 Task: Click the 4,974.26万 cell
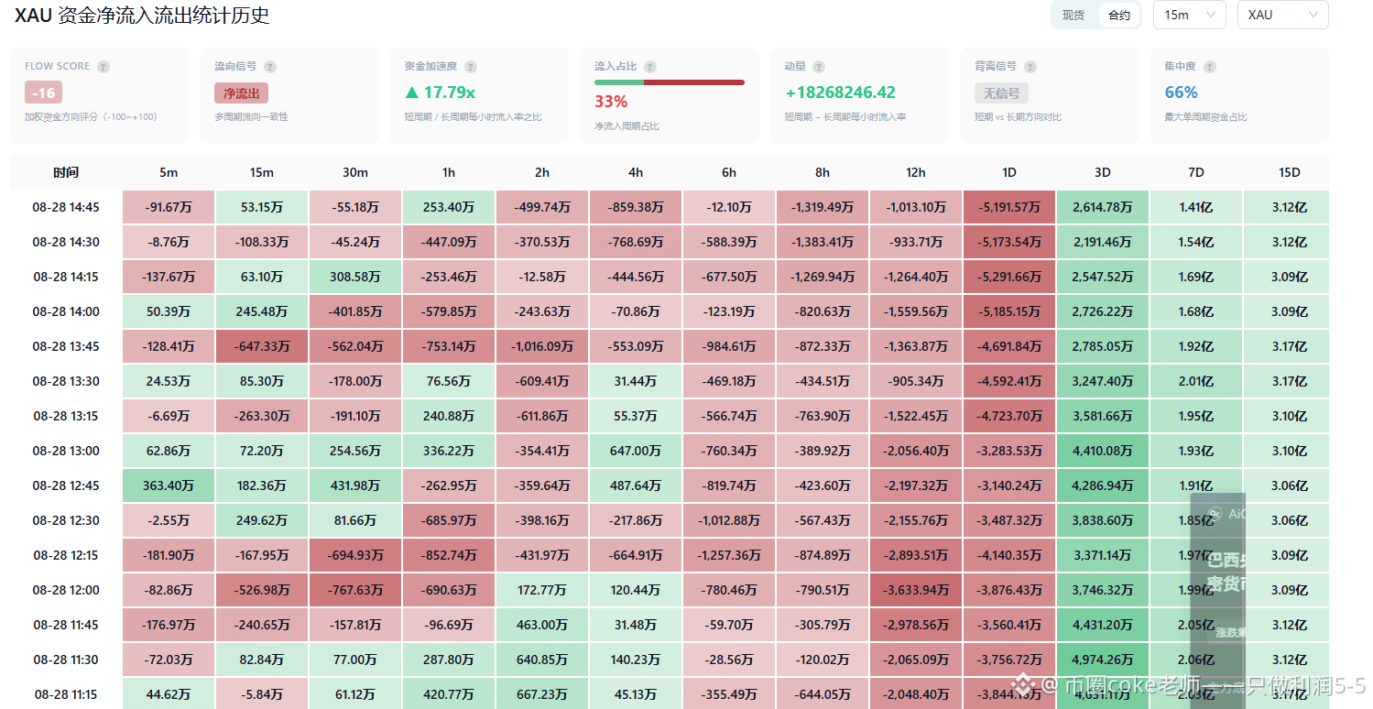1103,660
